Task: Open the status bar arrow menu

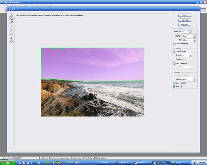Action: (39, 158)
